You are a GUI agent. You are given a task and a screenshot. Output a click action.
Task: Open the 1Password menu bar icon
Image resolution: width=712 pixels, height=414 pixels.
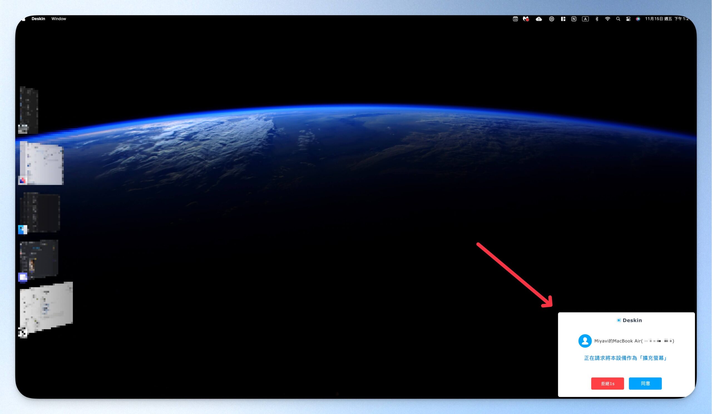pyautogui.click(x=551, y=19)
